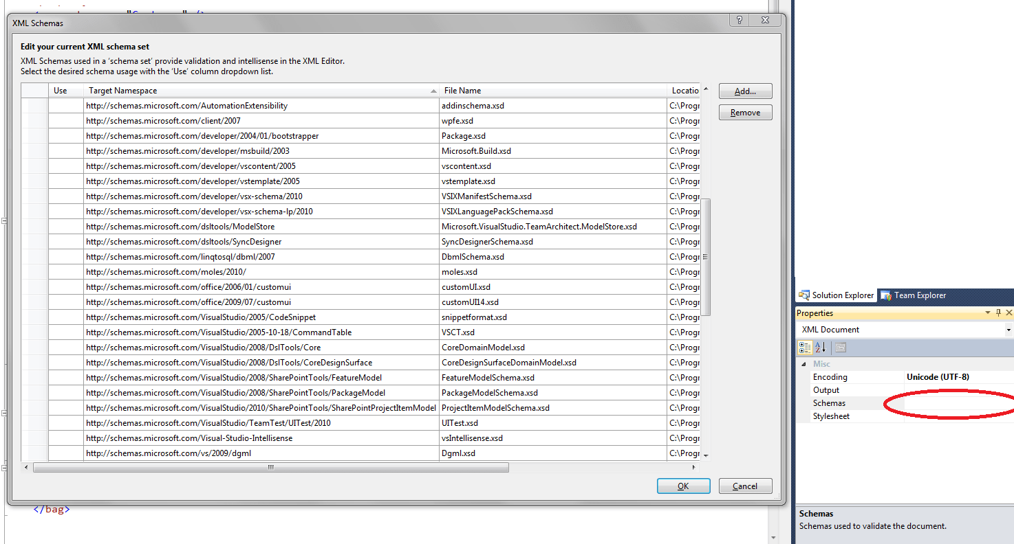Select the moles.xsd schema row
The width and height of the screenshot is (1014, 544).
coord(275,271)
